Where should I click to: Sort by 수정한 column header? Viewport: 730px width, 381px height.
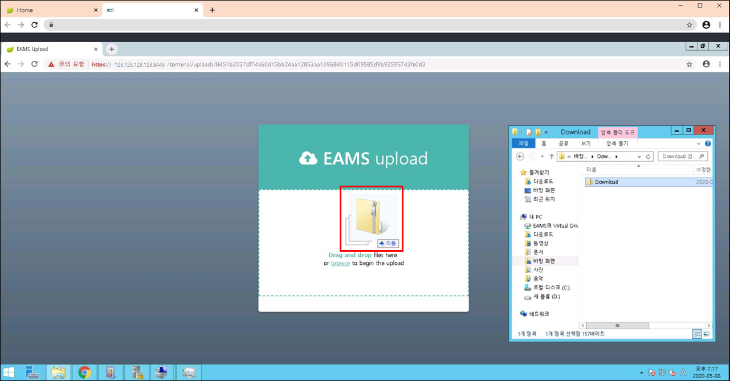coord(702,170)
